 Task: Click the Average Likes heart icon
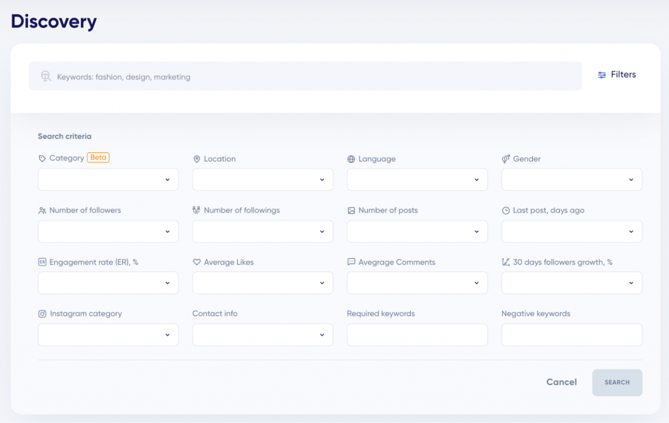point(197,262)
